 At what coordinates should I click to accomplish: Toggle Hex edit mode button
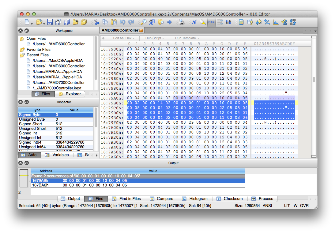coord(212,22)
